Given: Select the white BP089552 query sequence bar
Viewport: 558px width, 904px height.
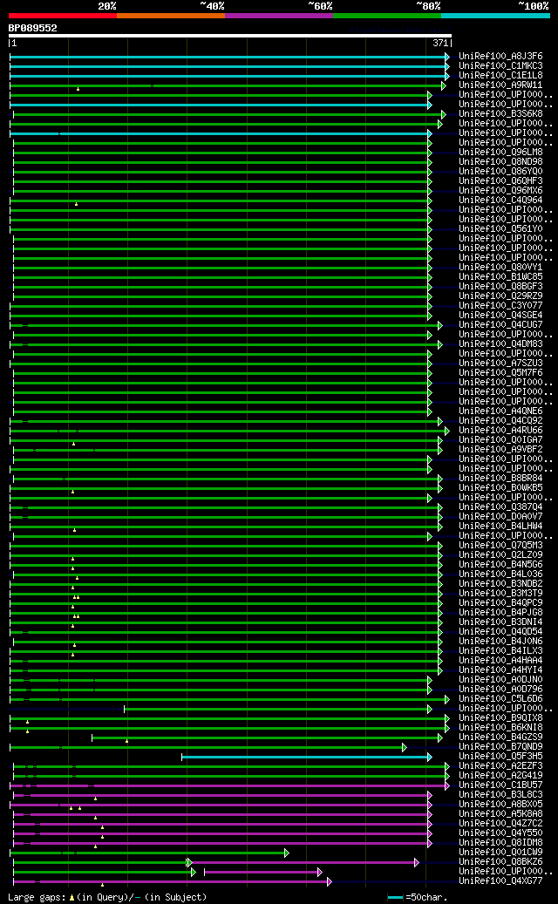Looking at the screenshot, I should 230,36.
